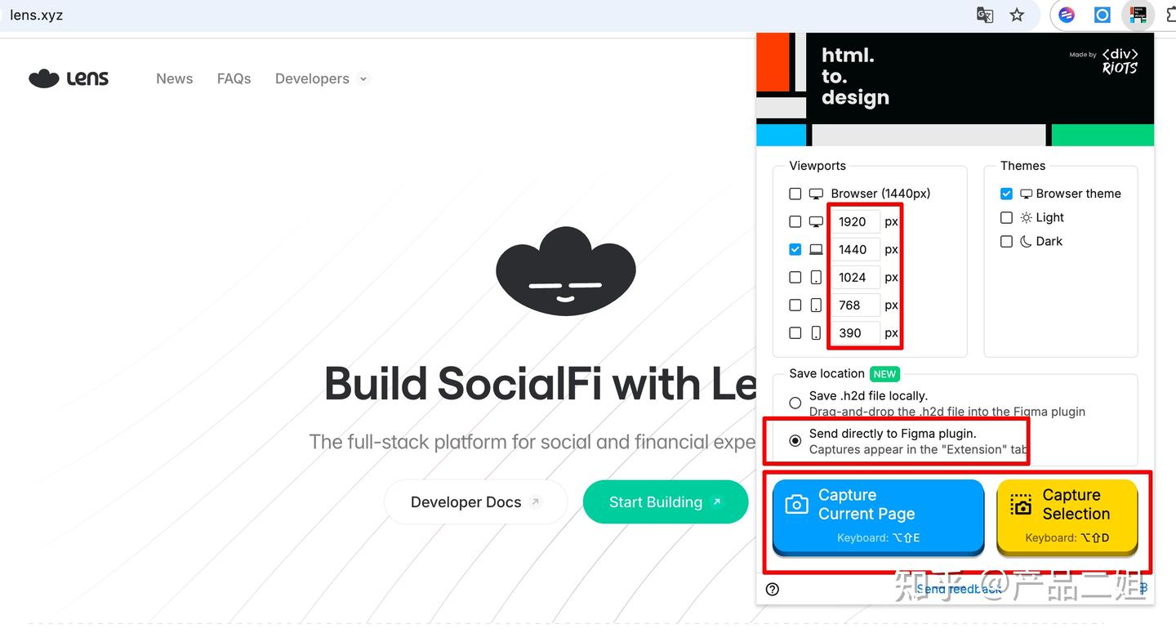Click the blue circular extension icon in toolbar
The width and height of the screenshot is (1176, 633).
(x=1067, y=15)
